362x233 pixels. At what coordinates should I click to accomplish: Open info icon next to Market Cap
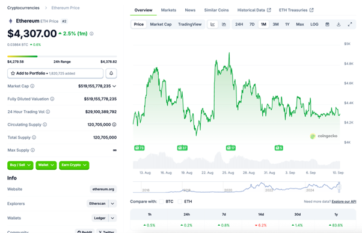coord(32,86)
